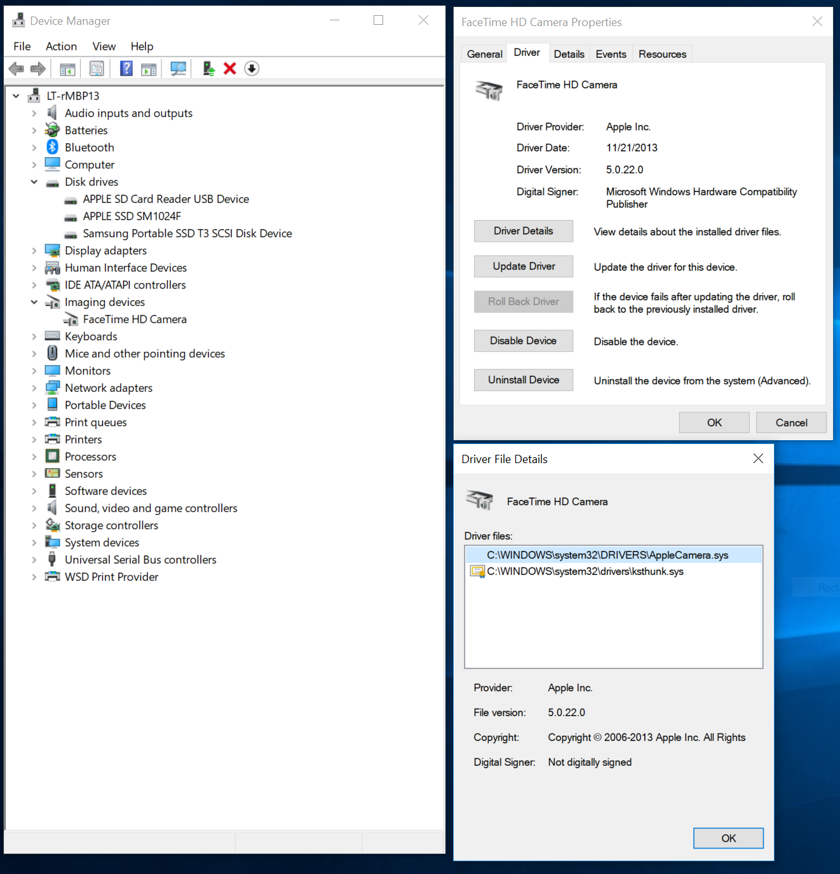Click the circled down-arrow Disable device icon
This screenshot has width=840, height=874.
(x=252, y=68)
